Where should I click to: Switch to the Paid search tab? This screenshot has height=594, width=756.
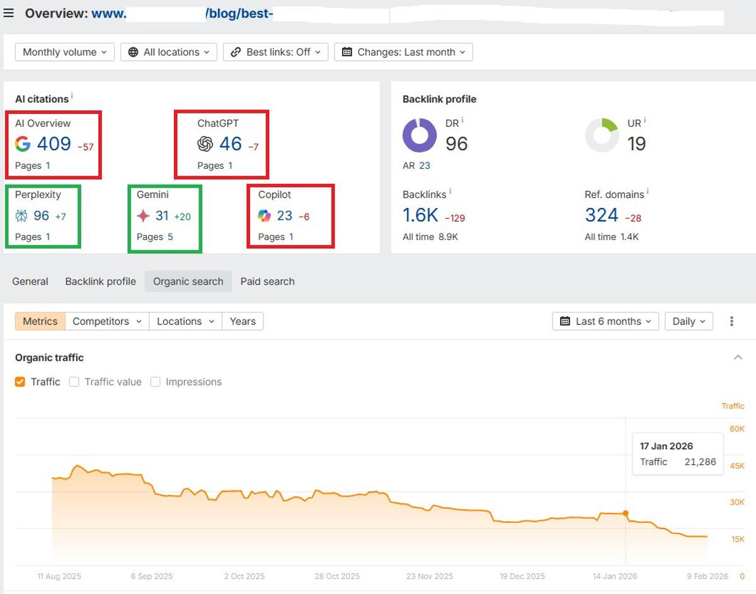pos(267,282)
